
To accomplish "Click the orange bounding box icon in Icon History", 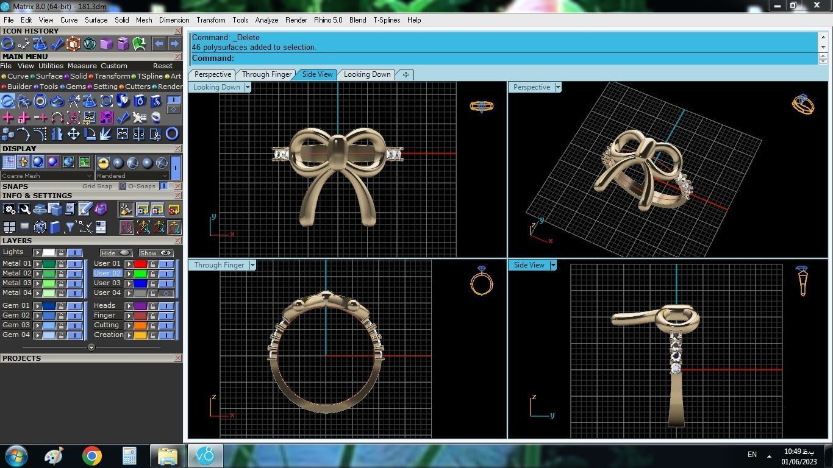I will (73, 44).
